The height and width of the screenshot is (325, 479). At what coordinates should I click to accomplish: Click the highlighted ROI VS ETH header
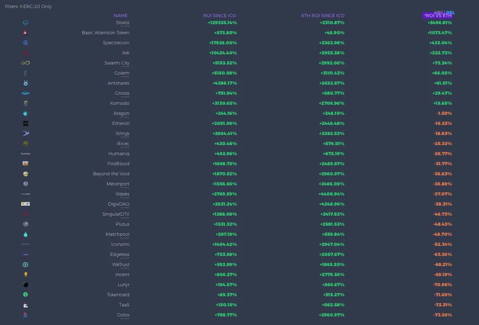438,16
